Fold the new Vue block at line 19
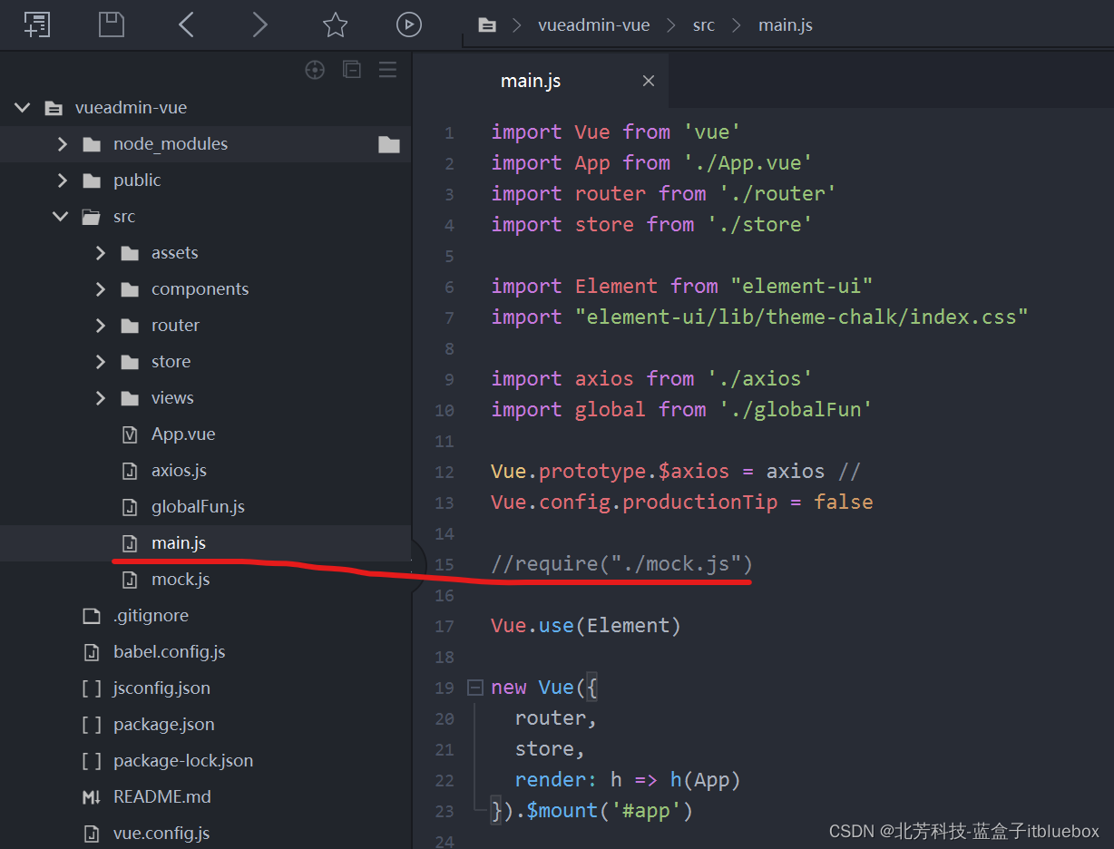This screenshot has width=1114, height=849. pyautogui.click(x=474, y=688)
